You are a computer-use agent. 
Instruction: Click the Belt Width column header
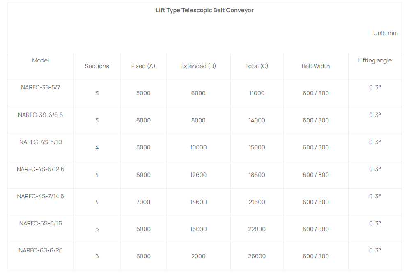315,66
